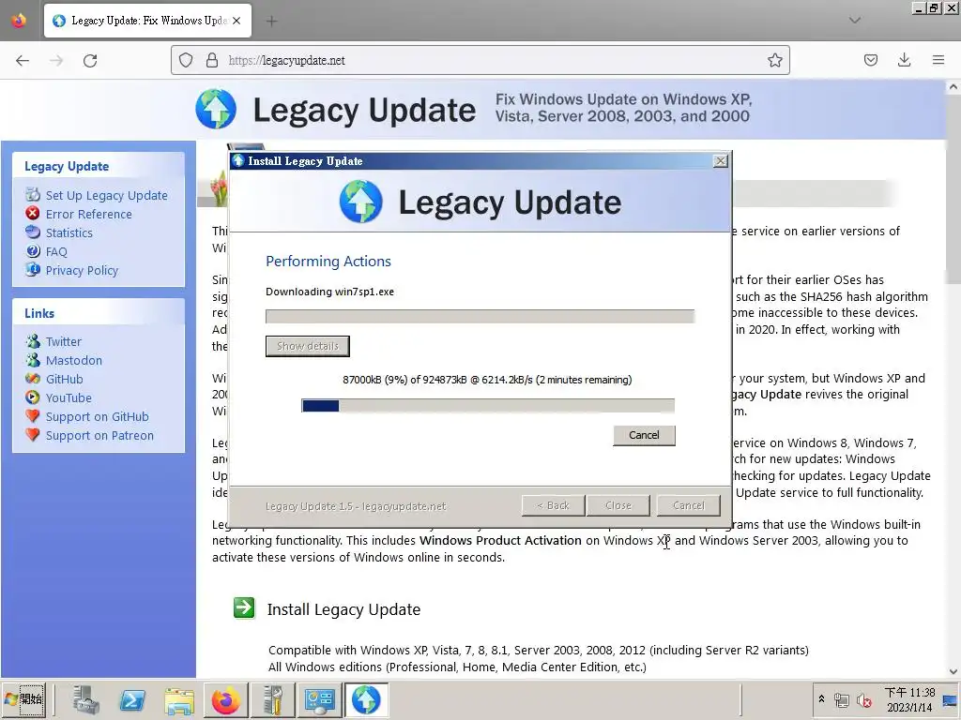Reload the page with the refresh icon

90,61
